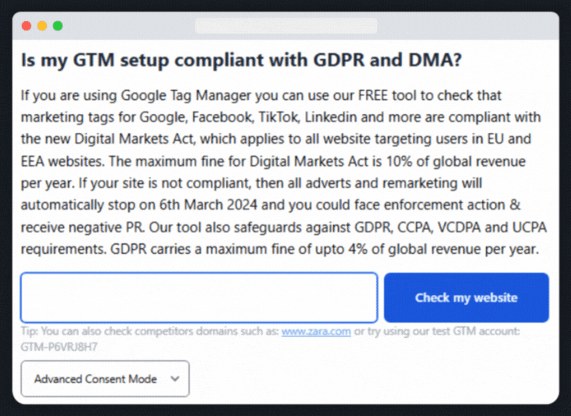
Task: Click the word "FREE" in the description
Action: (376, 95)
